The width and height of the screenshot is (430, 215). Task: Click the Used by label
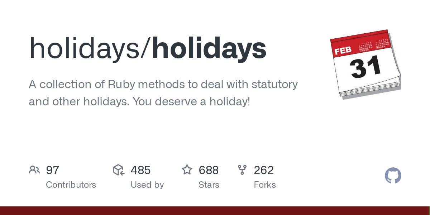pos(147,185)
